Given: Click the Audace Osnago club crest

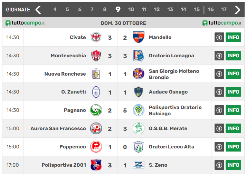Looking at the screenshot, I should click(x=139, y=92).
